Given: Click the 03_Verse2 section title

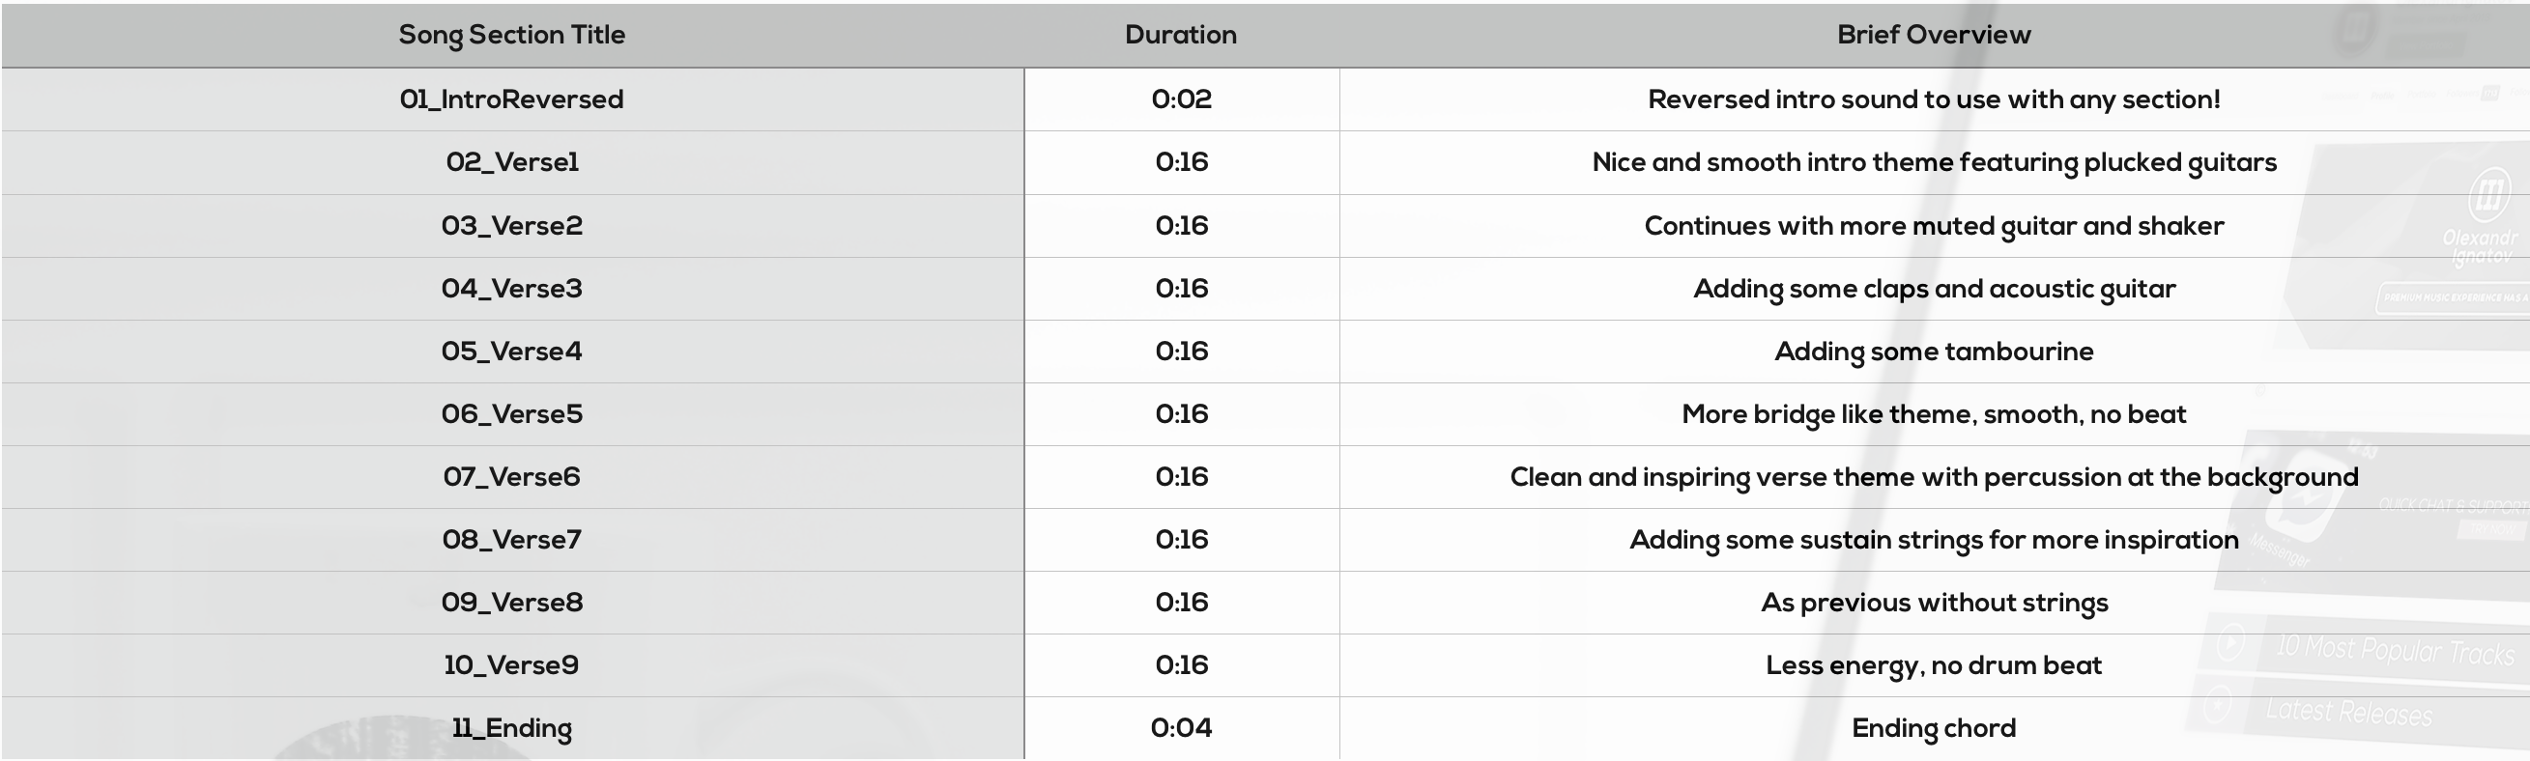Looking at the screenshot, I should point(511,225).
